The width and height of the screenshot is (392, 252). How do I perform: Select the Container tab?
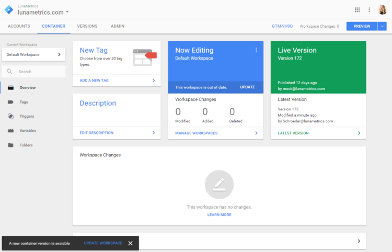(x=53, y=26)
